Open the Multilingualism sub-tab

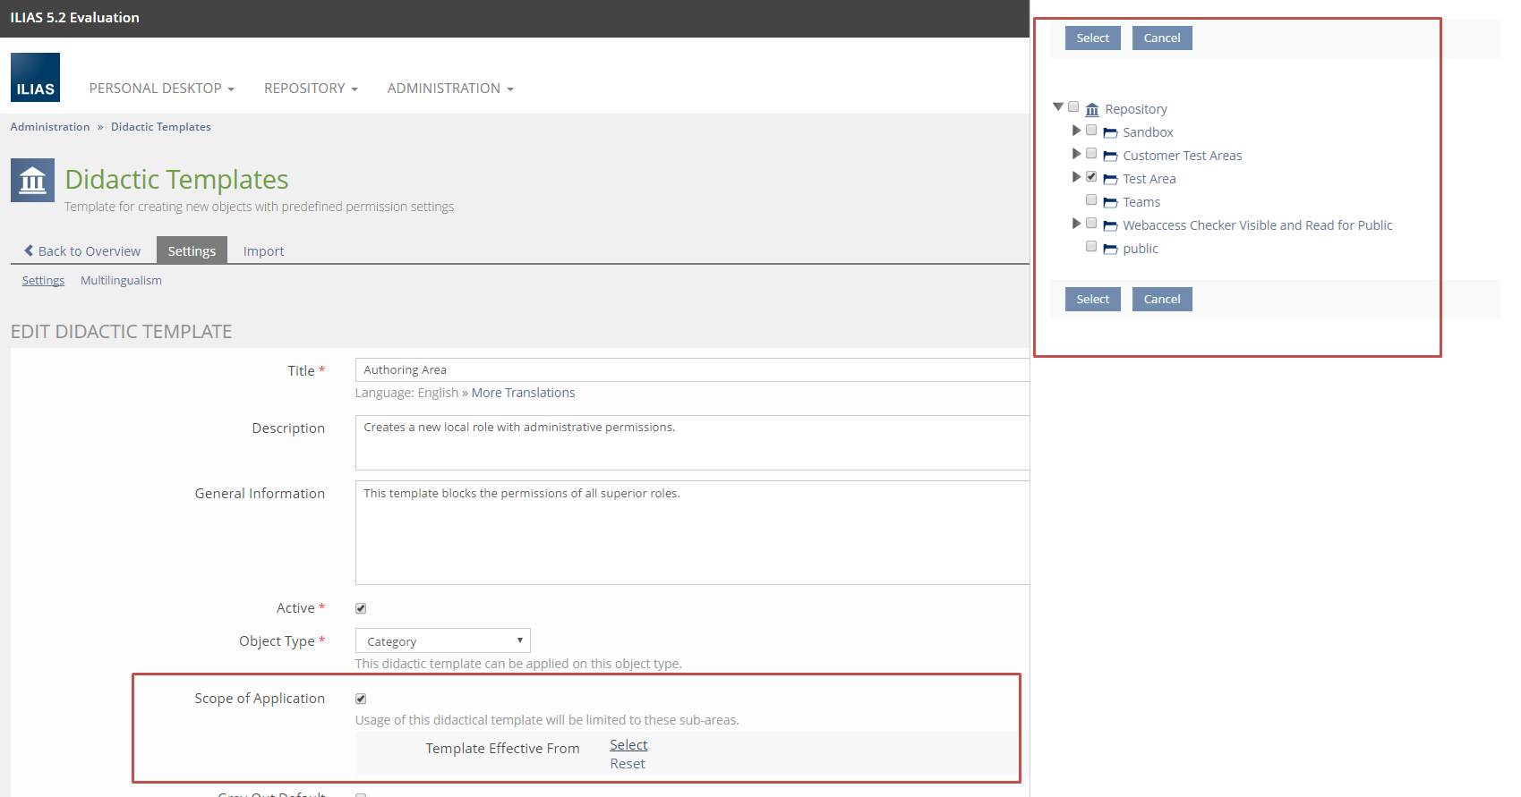pyautogui.click(x=121, y=281)
